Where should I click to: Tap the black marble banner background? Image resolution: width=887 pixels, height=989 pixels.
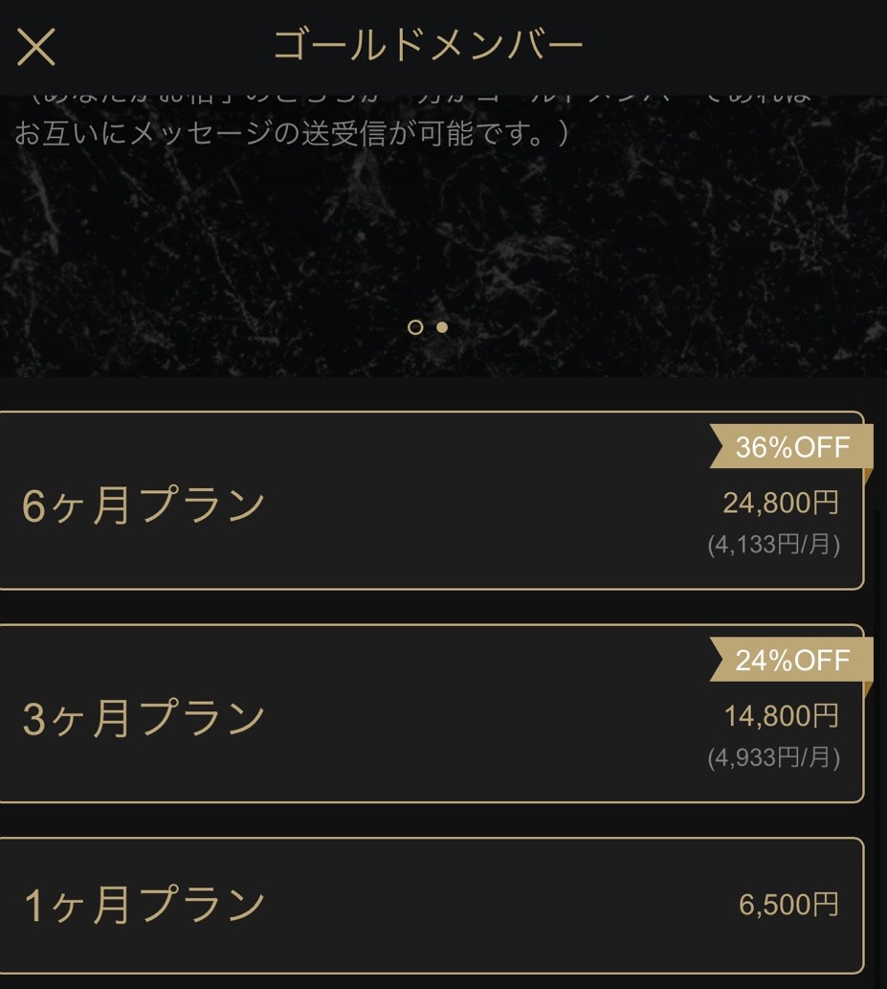[x=440, y=239]
